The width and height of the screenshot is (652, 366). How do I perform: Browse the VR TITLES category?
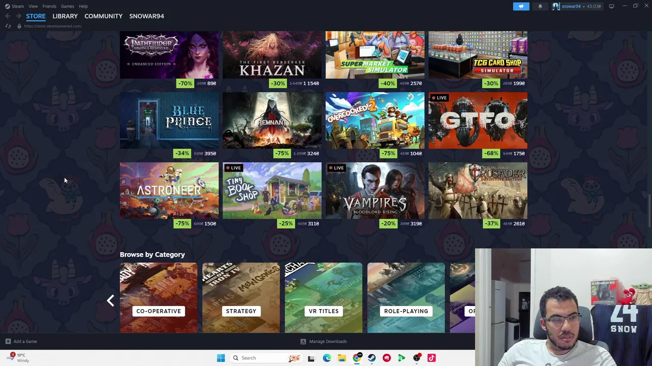pos(323,298)
